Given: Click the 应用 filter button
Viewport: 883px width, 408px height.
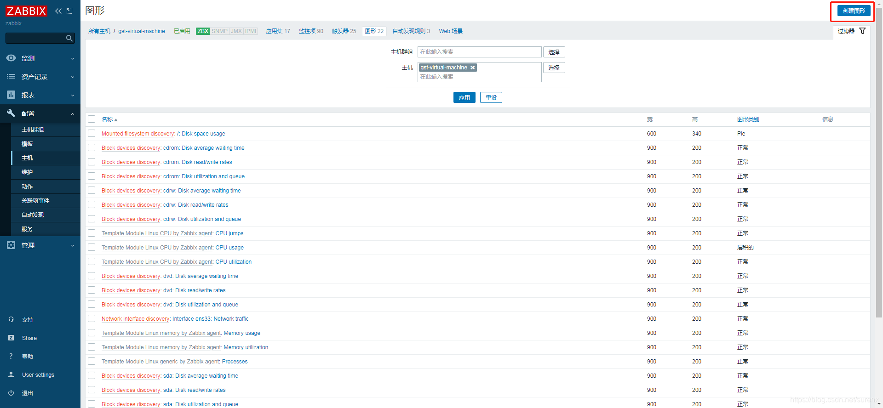Looking at the screenshot, I should tap(464, 97).
